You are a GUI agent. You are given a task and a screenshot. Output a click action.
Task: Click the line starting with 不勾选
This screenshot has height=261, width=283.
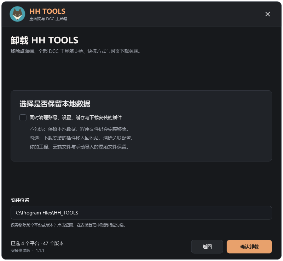79,129
